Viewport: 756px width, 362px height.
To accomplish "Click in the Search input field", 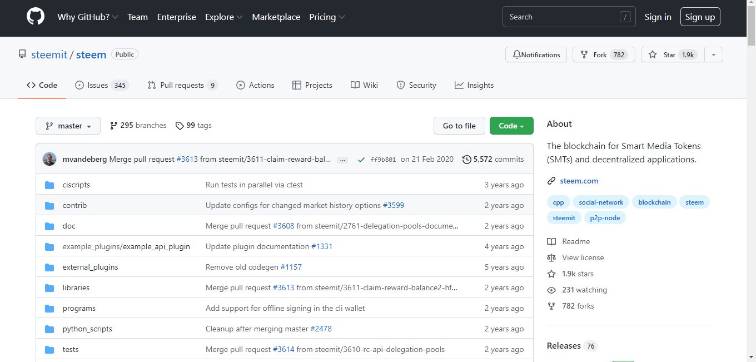I will coord(569,17).
